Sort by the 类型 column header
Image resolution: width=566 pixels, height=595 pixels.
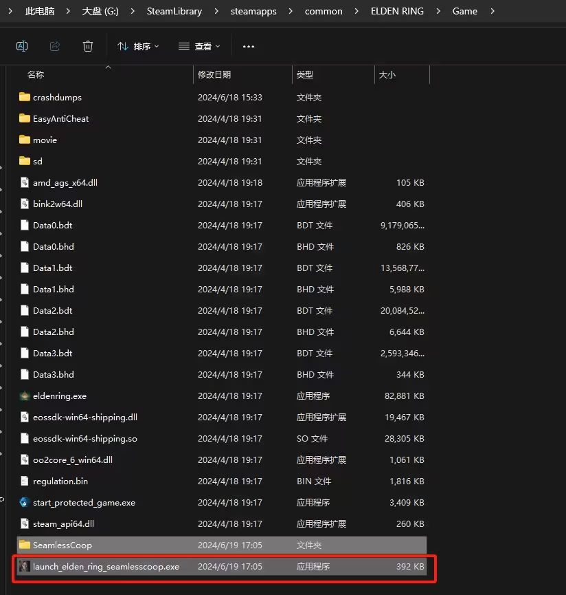[x=304, y=75]
